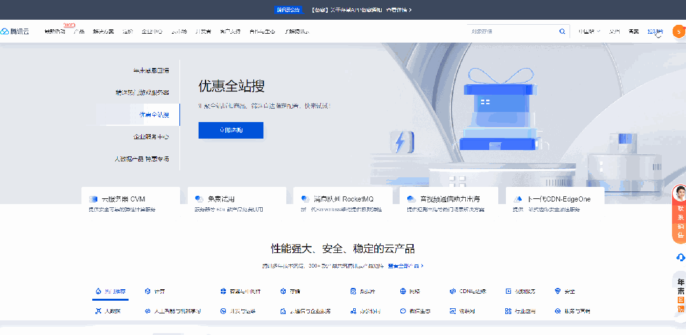
Task: Click the Tencent Cloud logo
Action: [x=15, y=31]
